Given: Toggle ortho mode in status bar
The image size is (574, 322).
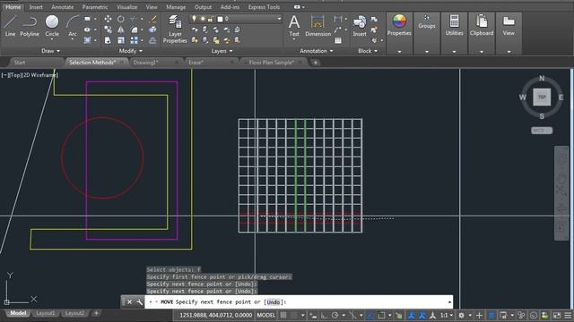Looking at the screenshot, I should [325, 315].
